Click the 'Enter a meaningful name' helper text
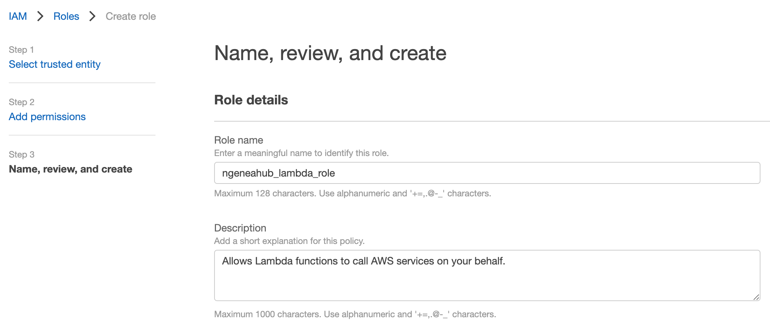Viewport: 770px width, 326px height. pos(301,153)
